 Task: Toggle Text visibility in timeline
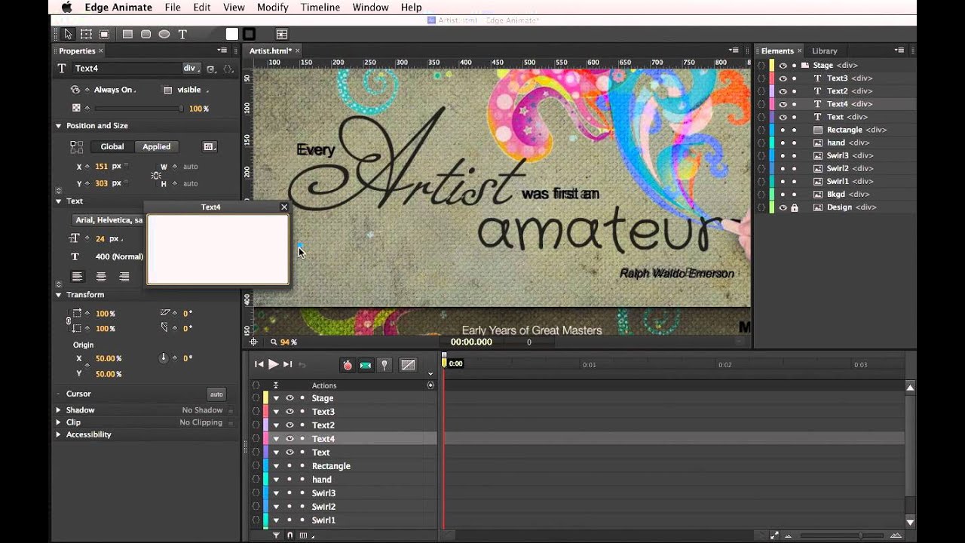[x=289, y=452]
